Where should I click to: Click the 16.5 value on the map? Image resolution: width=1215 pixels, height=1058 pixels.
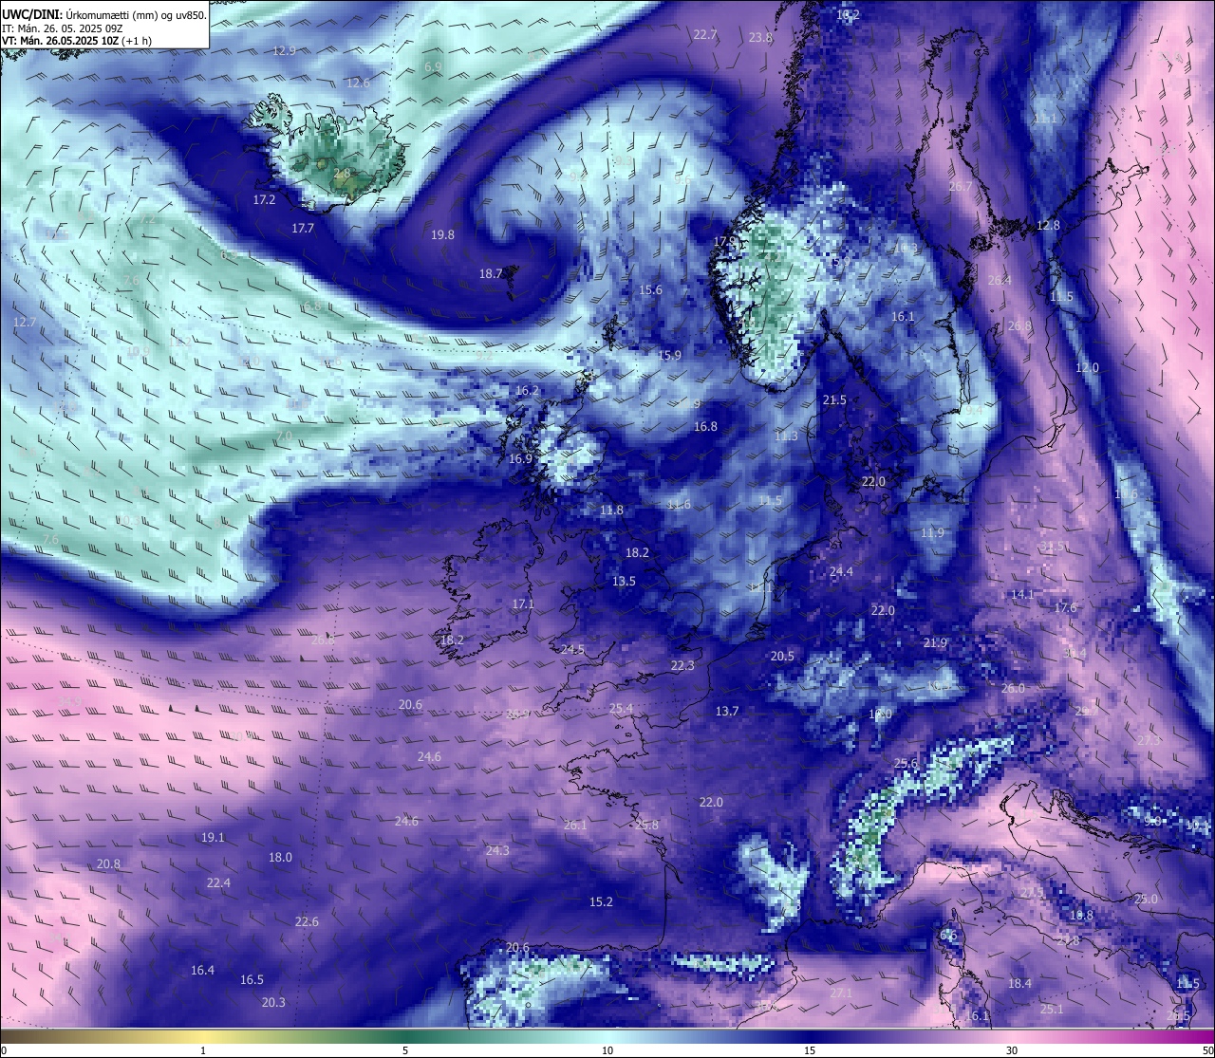(252, 980)
